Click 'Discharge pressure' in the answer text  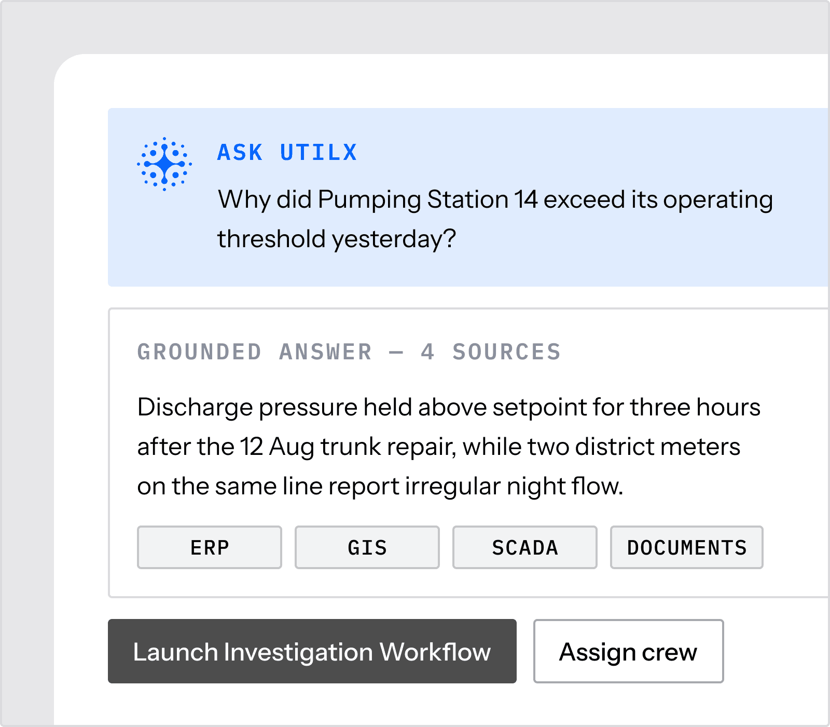point(247,408)
